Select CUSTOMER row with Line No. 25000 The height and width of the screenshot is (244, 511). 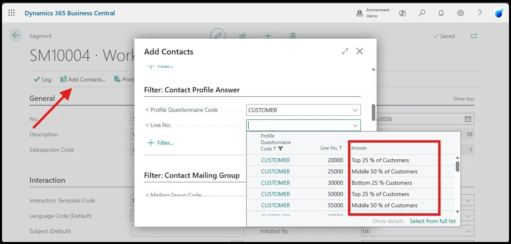351,171
